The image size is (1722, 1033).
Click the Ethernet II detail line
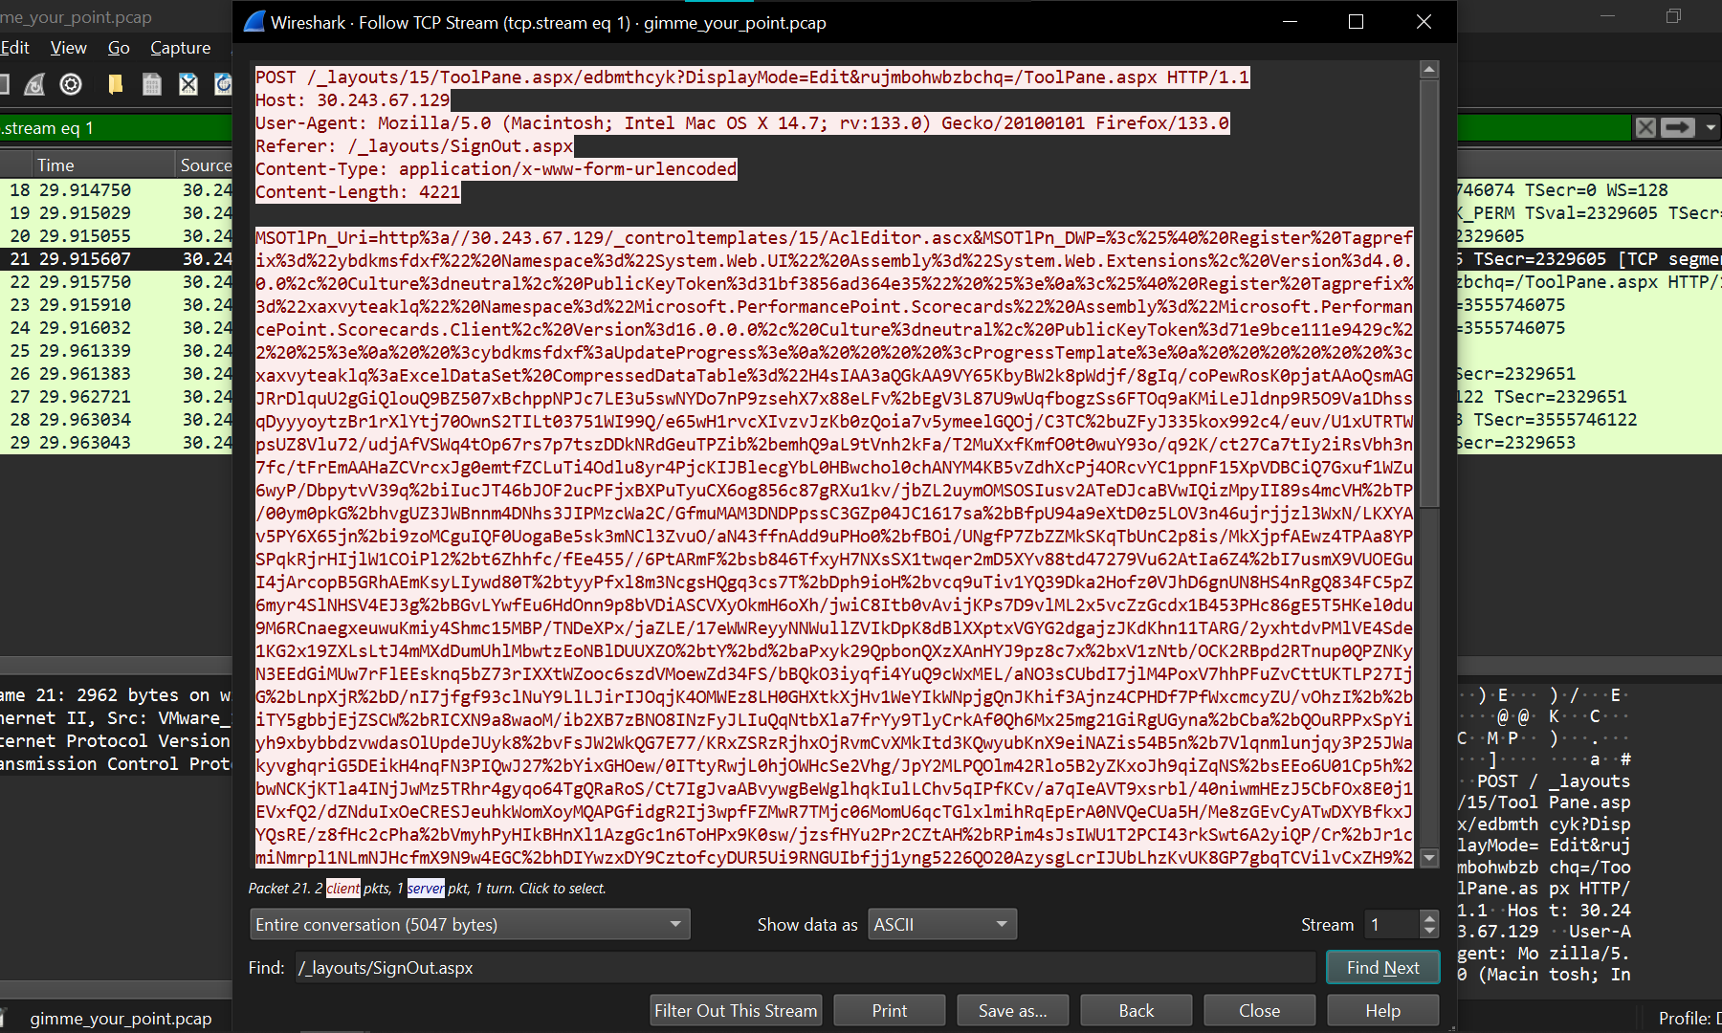[116, 718]
